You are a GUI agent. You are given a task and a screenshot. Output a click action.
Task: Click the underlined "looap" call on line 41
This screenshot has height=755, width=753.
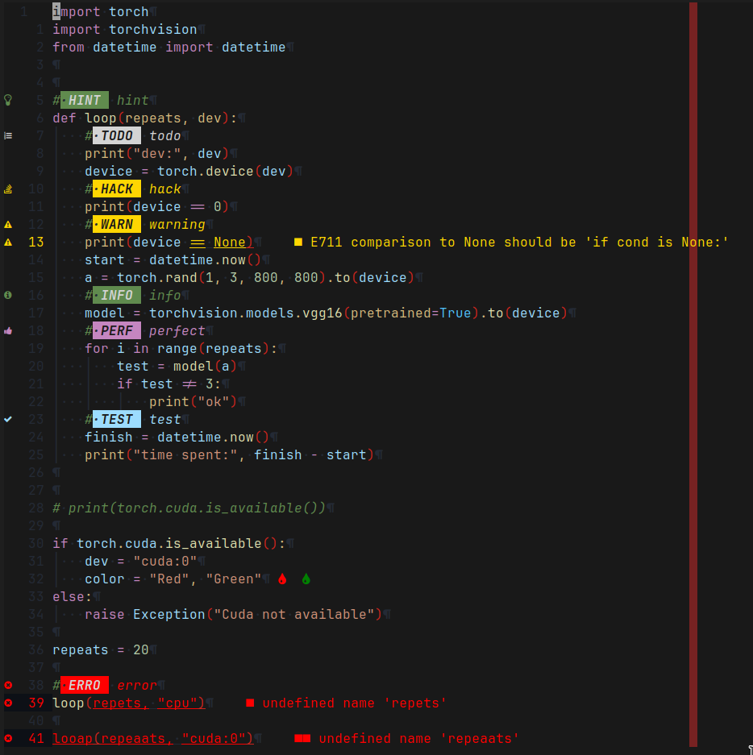point(72,738)
